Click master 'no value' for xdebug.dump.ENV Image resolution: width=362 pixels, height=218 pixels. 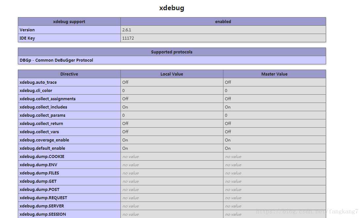[x=275, y=165]
